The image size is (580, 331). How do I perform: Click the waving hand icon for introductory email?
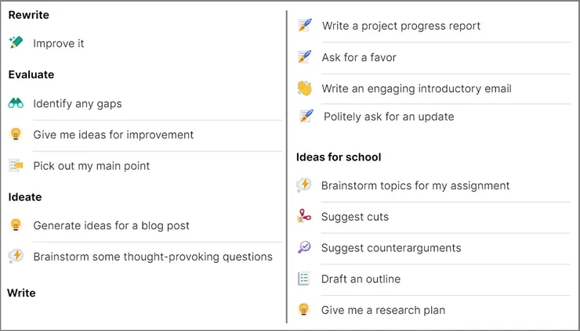305,88
